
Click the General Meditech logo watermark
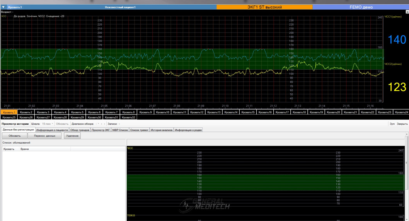click(205, 204)
